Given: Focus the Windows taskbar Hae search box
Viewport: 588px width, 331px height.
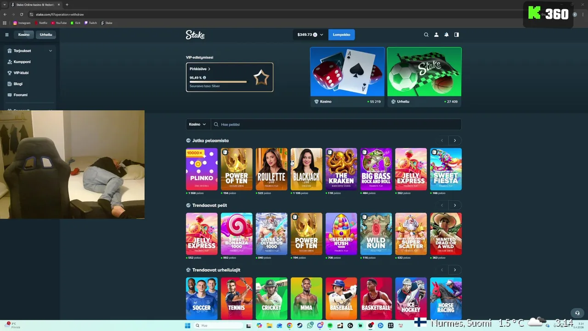Looking at the screenshot, I should 218,325.
